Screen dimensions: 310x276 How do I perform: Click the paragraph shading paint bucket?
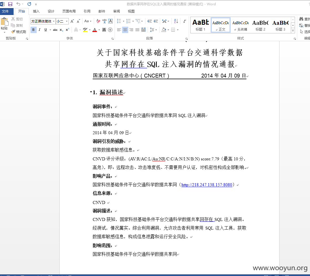pyautogui.click(x=164, y=30)
